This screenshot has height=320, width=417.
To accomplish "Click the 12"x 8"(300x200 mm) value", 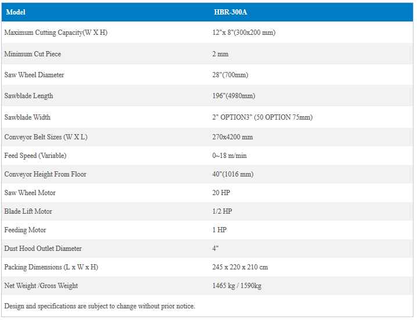I will (x=244, y=33).
